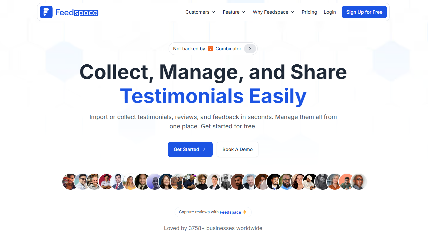Click the arrow beside Combinator badge

click(250, 49)
